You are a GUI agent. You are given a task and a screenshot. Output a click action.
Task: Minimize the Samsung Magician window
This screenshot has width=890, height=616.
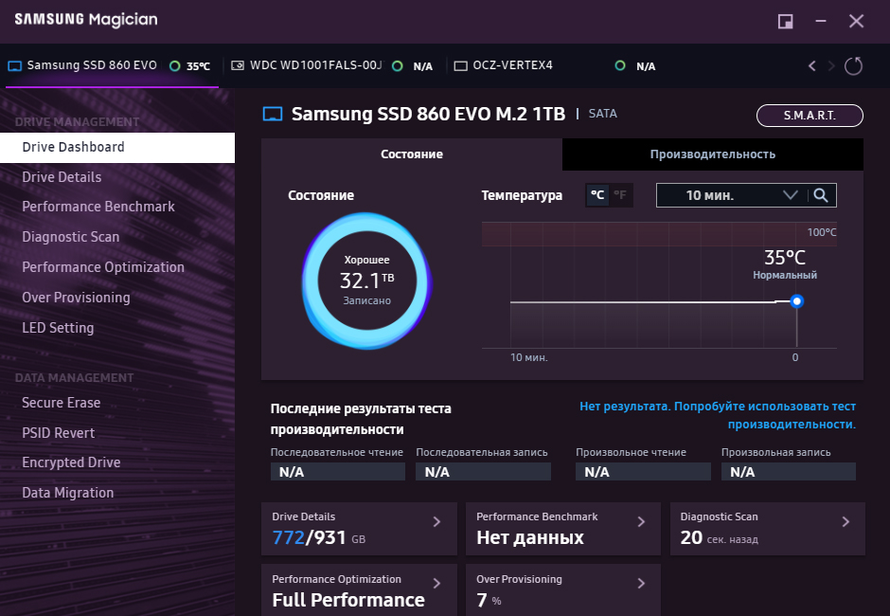[821, 22]
